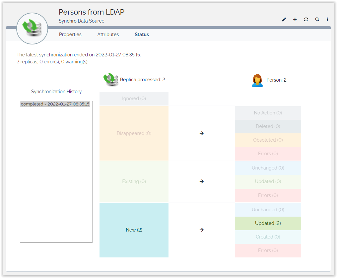
Task: Switch to the Properties tab
Action: pyautogui.click(x=70, y=35)
